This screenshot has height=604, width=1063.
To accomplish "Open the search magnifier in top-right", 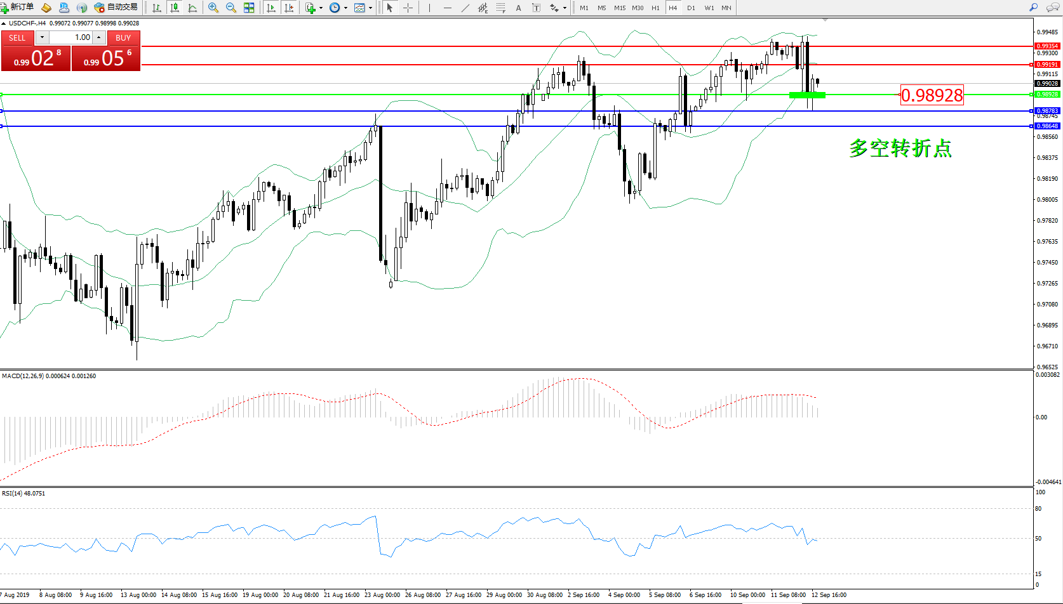I will tap(1033, 8).
